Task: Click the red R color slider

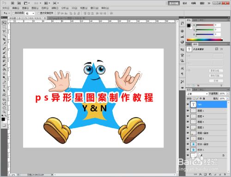Action: pyautogui.click(x=205, y=25)
